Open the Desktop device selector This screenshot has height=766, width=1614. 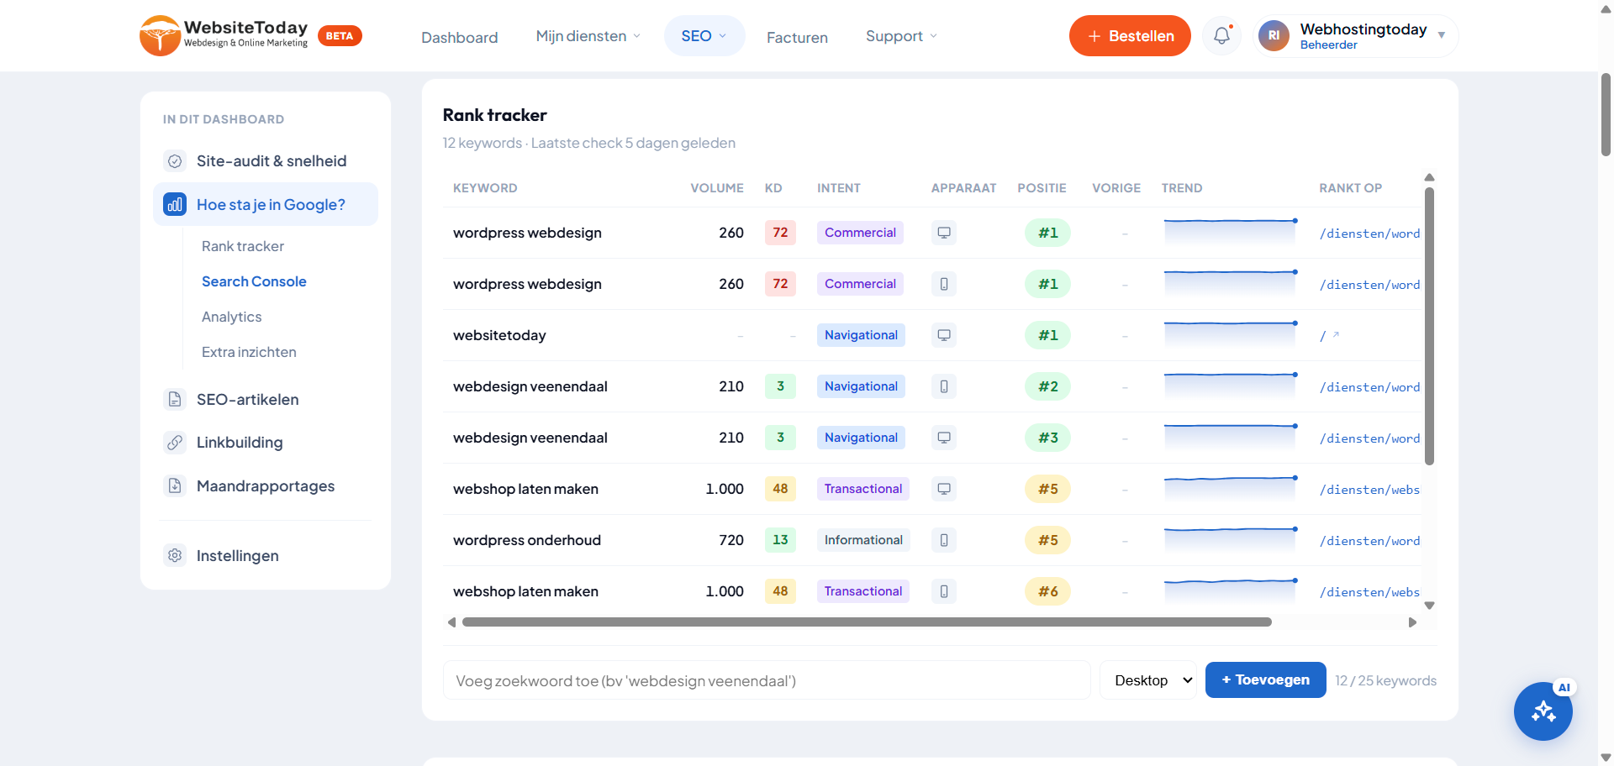(x=1148, y=680)
